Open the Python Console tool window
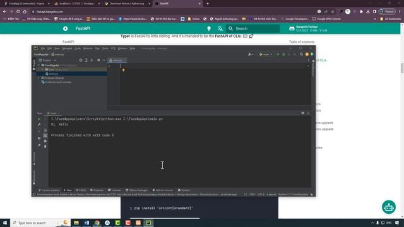The height and width of the screenshot is (227, 404). coord(163,190)
